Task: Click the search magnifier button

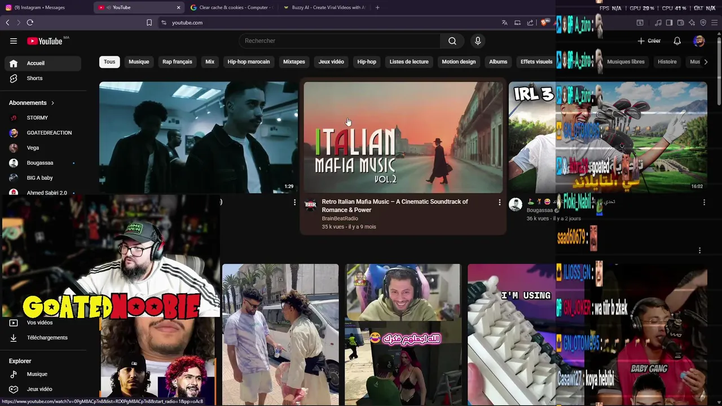Action: point(452,41)
